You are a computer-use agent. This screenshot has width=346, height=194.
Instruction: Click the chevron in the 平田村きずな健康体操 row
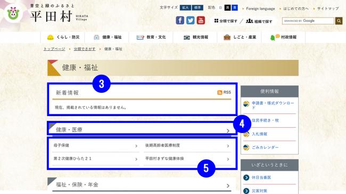(x=228, y=159)
